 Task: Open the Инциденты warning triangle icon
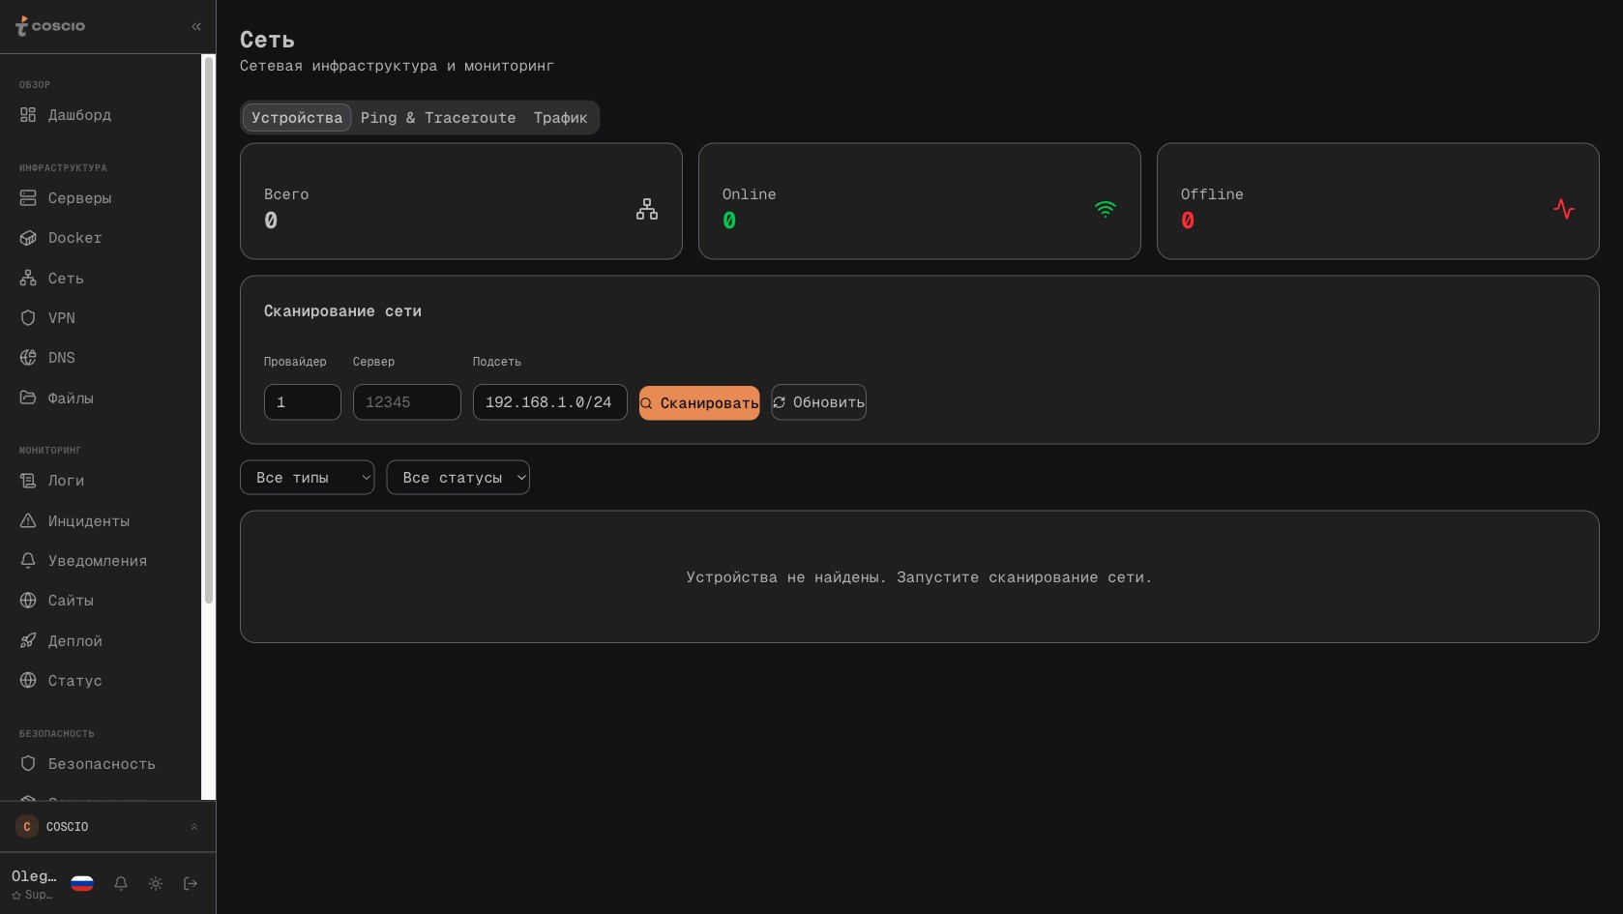[28, 521]
